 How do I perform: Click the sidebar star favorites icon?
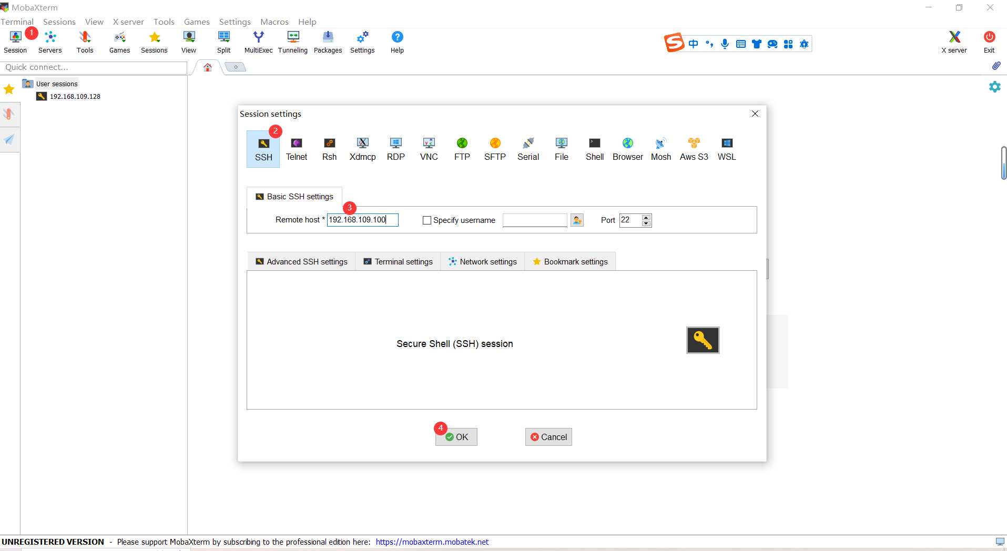click(9, 89)
